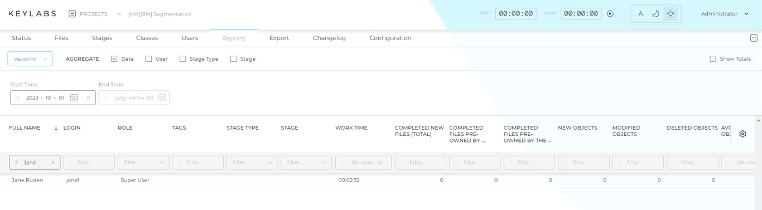
Task: Click the New Objects filter field
Action: coord(583,163)
